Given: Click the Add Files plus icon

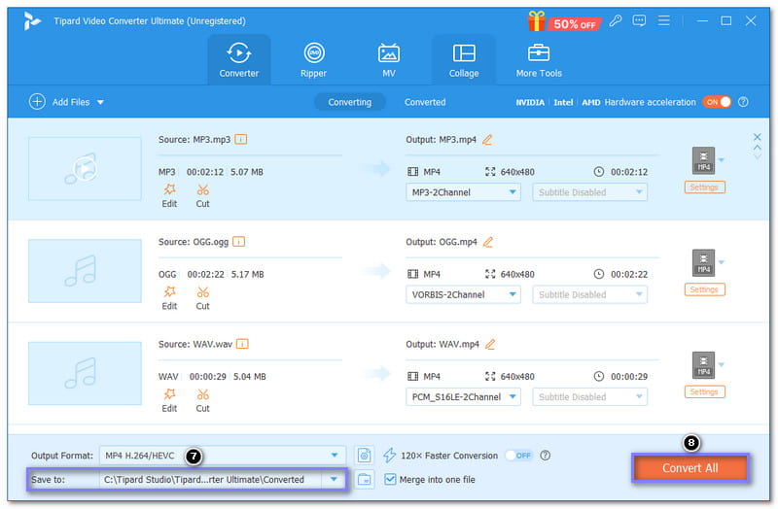Looking at the screenshot, I should pyautogui.click(x=37, y=102).
